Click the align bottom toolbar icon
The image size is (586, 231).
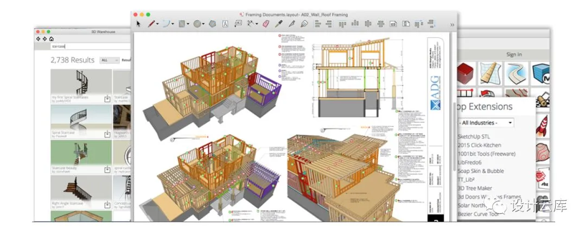[x=355, y=24]
